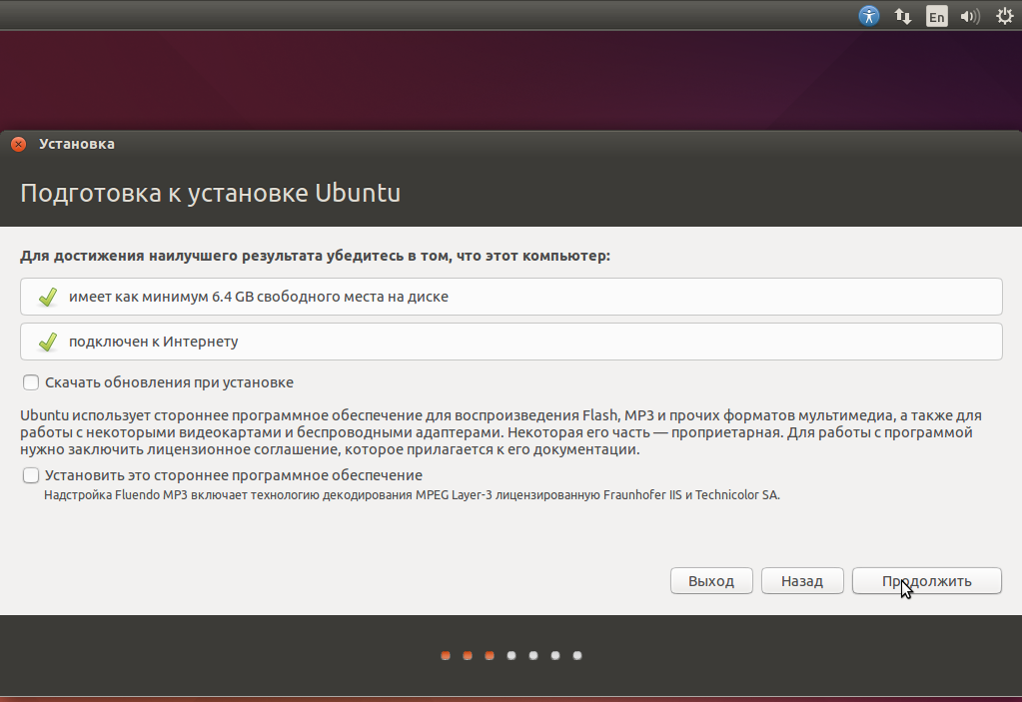This screenshot has width=1022, height=702.
Task: Click the text имеет как минимум 6.4 GB
Action: click(161, 297)
